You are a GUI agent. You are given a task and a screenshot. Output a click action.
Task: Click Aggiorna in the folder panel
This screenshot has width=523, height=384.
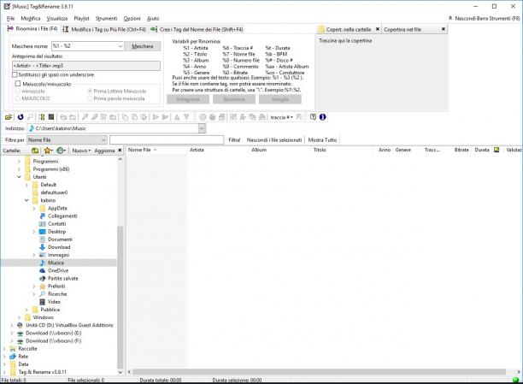point(104,151)
